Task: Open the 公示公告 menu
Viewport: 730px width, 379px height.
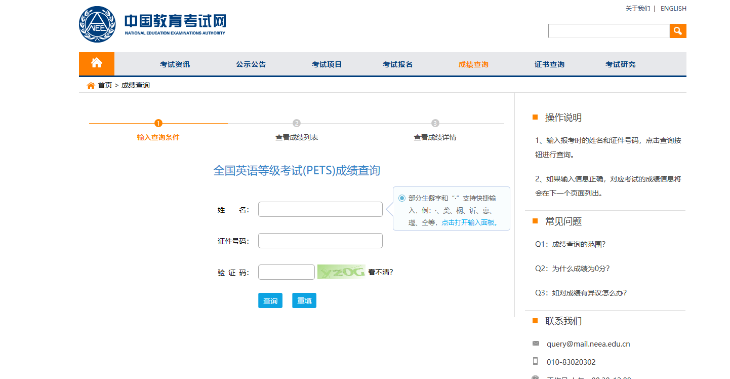Action: click(x=251, y=64)
